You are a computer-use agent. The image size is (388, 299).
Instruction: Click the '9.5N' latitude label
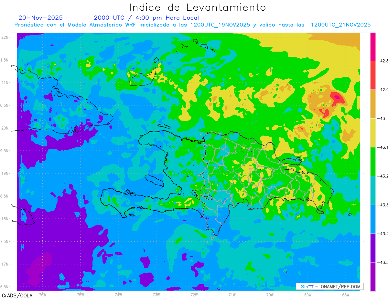coord(5,151)
